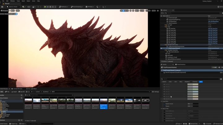Viewport: 223px width, 125px height.
Task: Go back in Content Browser history
Action: tap(27, 92)
